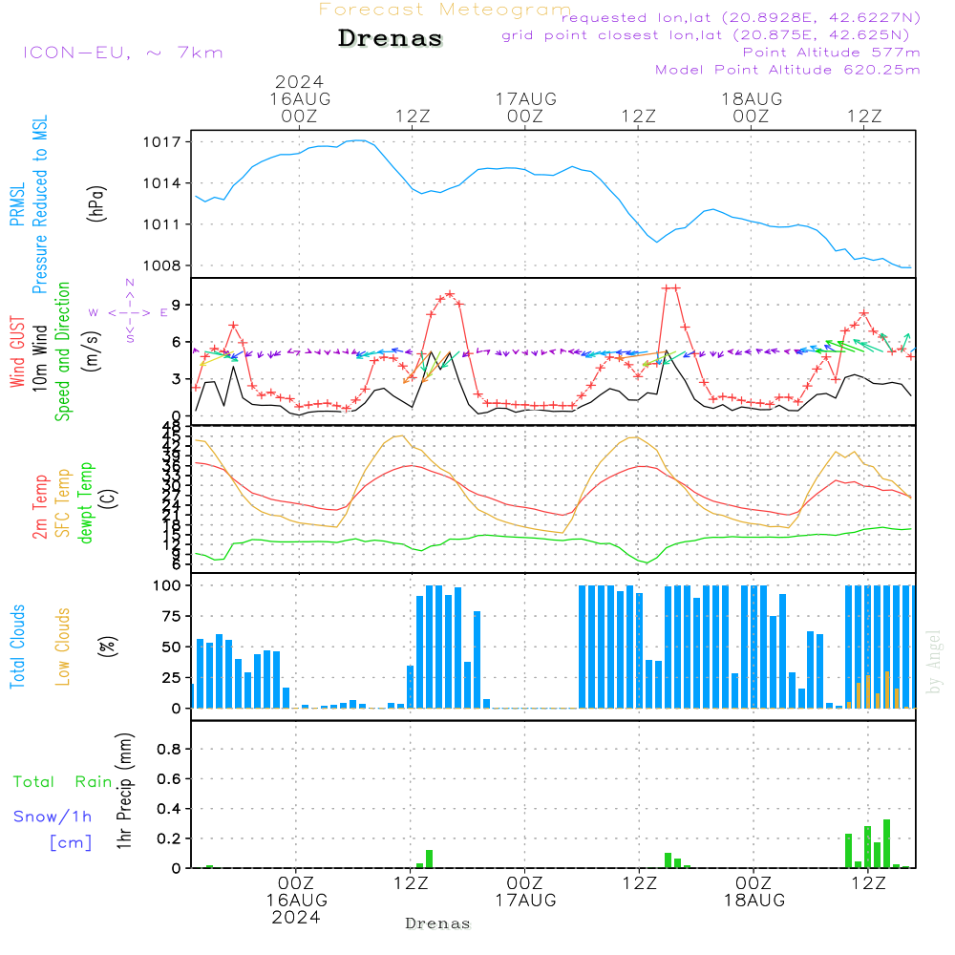Select the blue 'Total Clouds' label
955x955 pixels.
coord(17,647)
